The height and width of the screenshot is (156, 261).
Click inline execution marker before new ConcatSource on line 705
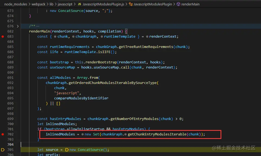click(67, 150)
